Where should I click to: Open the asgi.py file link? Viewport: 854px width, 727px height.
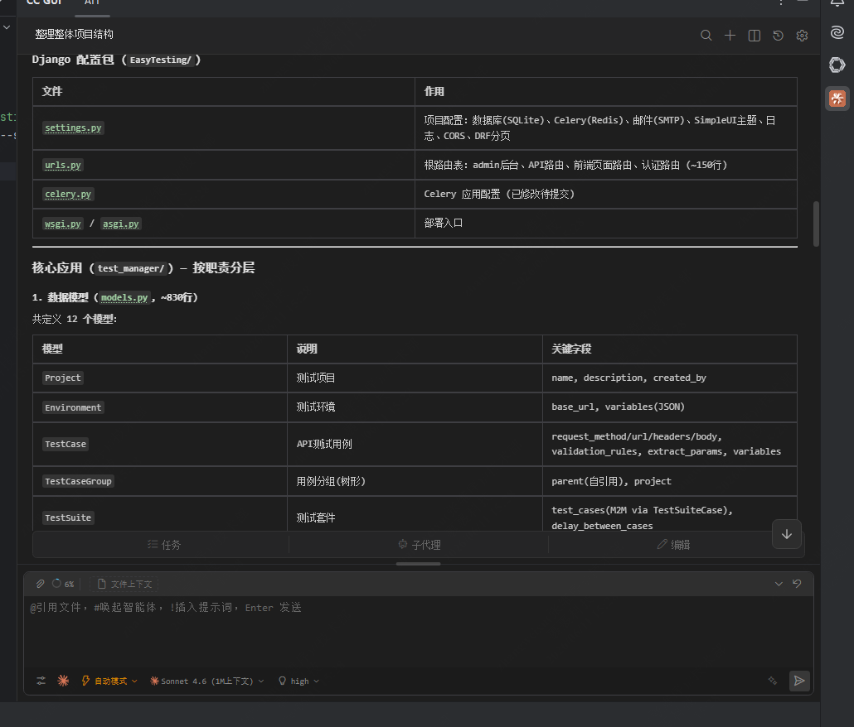pyautogui.click(x=121, y=224)
